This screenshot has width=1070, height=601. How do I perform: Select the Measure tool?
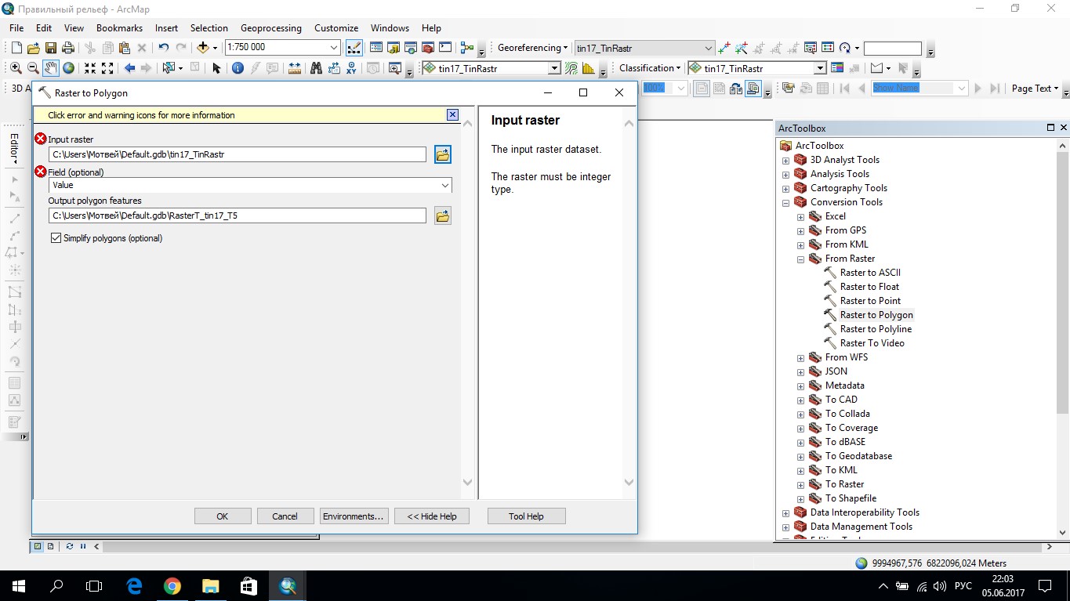click(293, 67)
